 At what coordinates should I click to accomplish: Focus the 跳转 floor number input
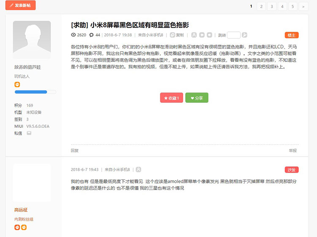pos(234,35)
